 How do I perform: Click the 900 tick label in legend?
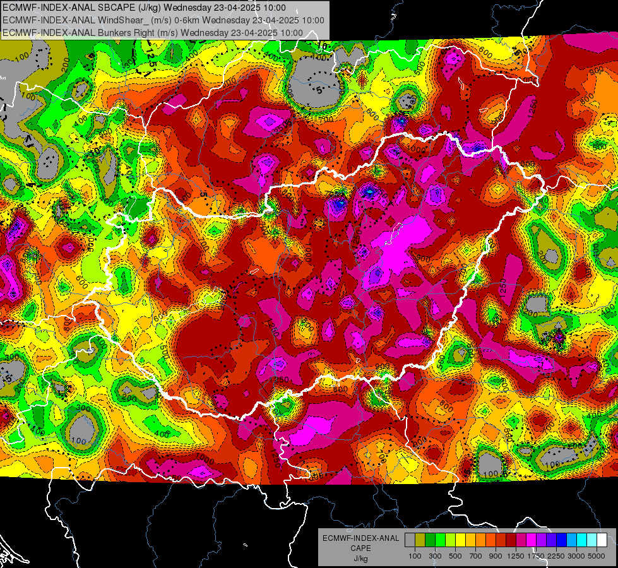coord(496,556)
